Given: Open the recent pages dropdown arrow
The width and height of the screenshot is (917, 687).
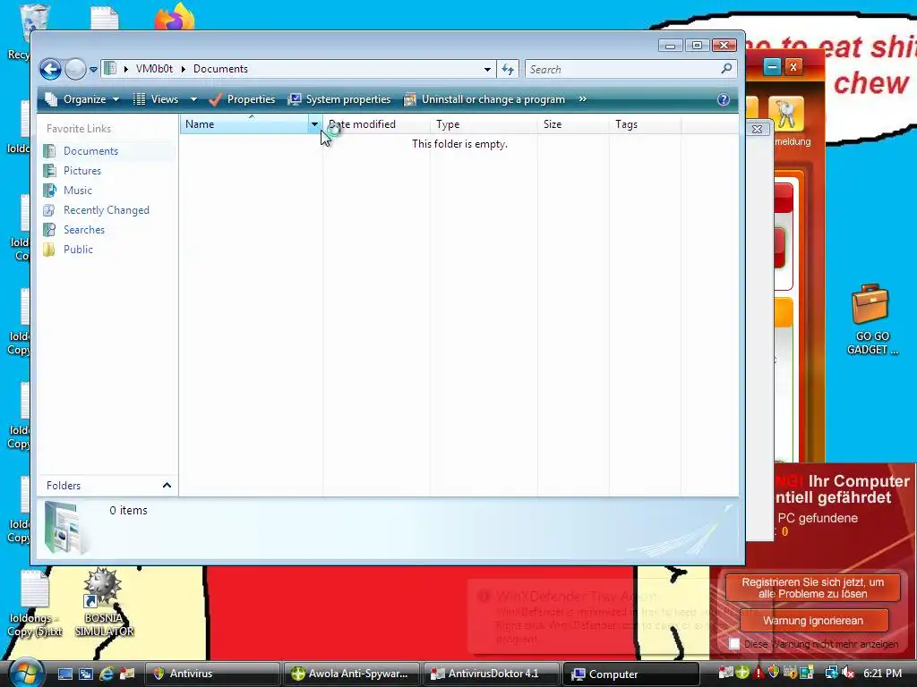Looking at the screenshot, I should pos(93,70).
